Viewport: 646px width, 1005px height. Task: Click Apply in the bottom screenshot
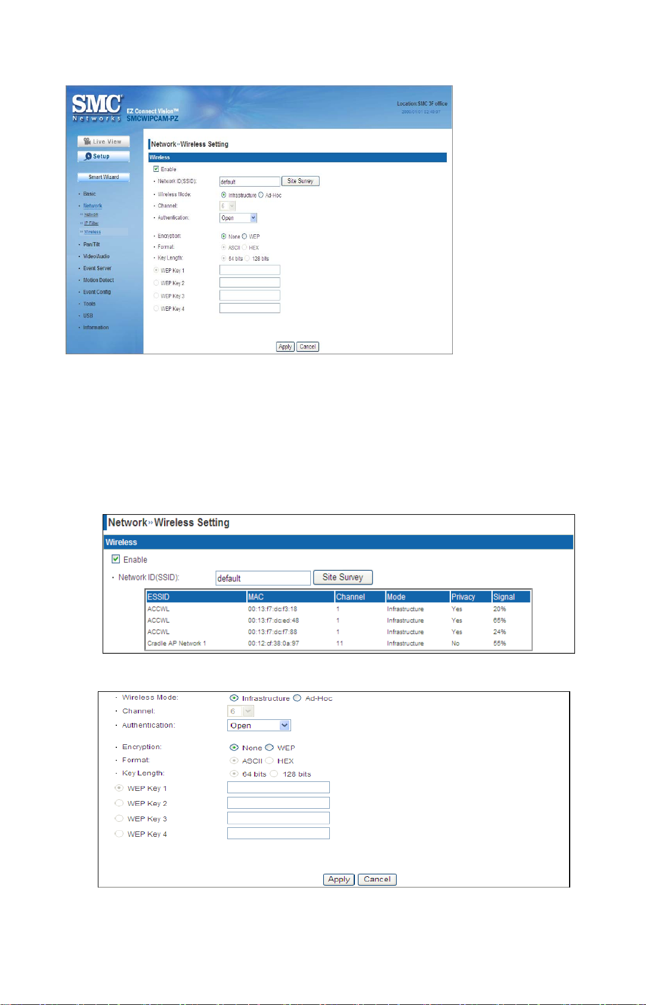pyautogui.click(x=339, y=880)
